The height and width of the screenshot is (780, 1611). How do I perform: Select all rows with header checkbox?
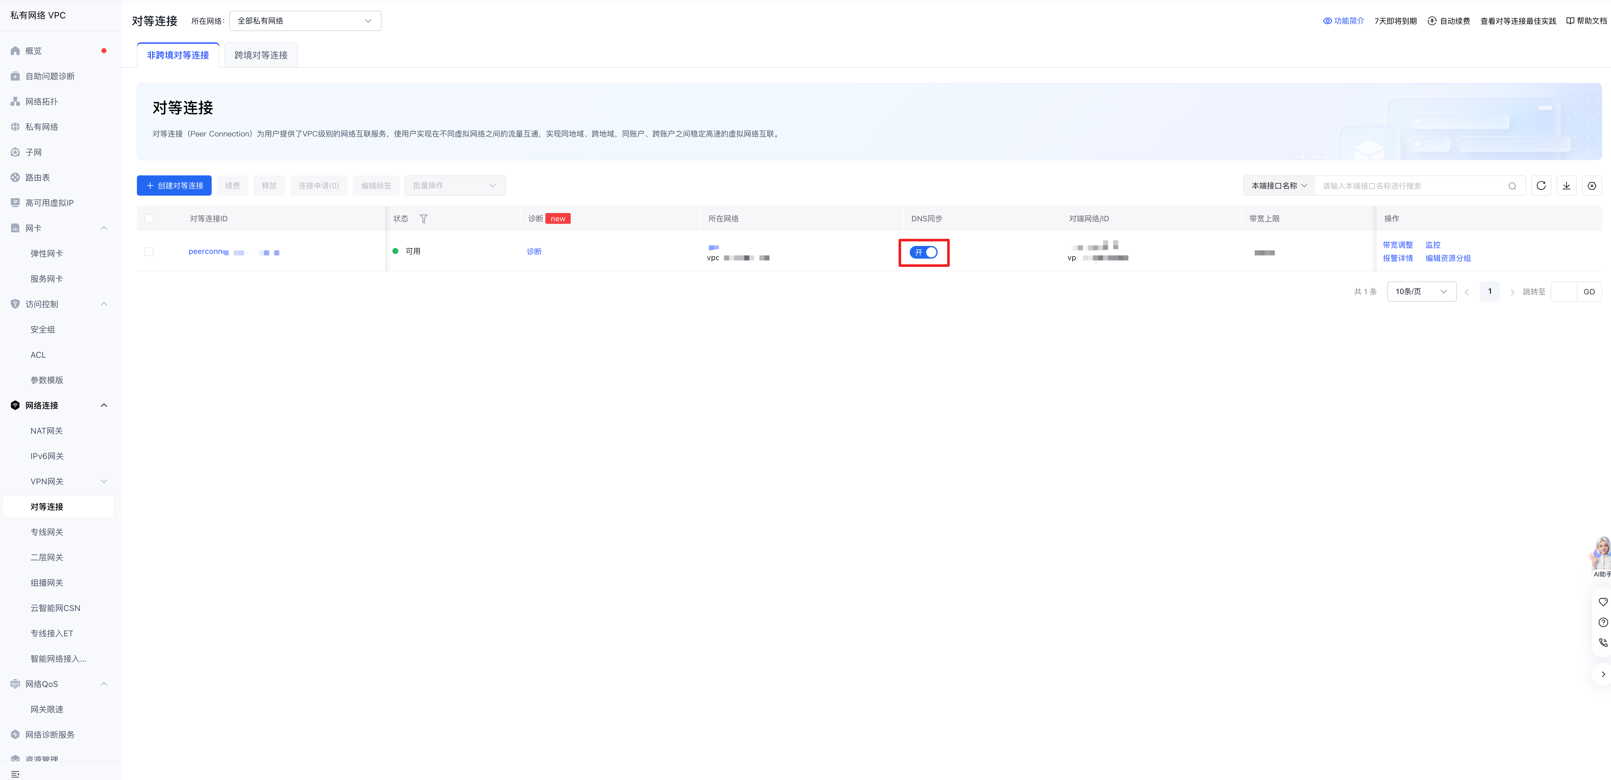149,219
